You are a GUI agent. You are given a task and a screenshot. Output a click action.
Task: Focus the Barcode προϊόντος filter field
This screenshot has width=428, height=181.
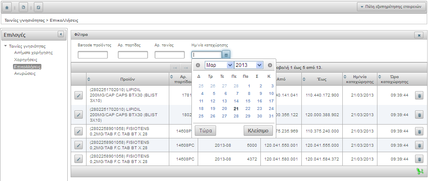click(x=93, y=55)
